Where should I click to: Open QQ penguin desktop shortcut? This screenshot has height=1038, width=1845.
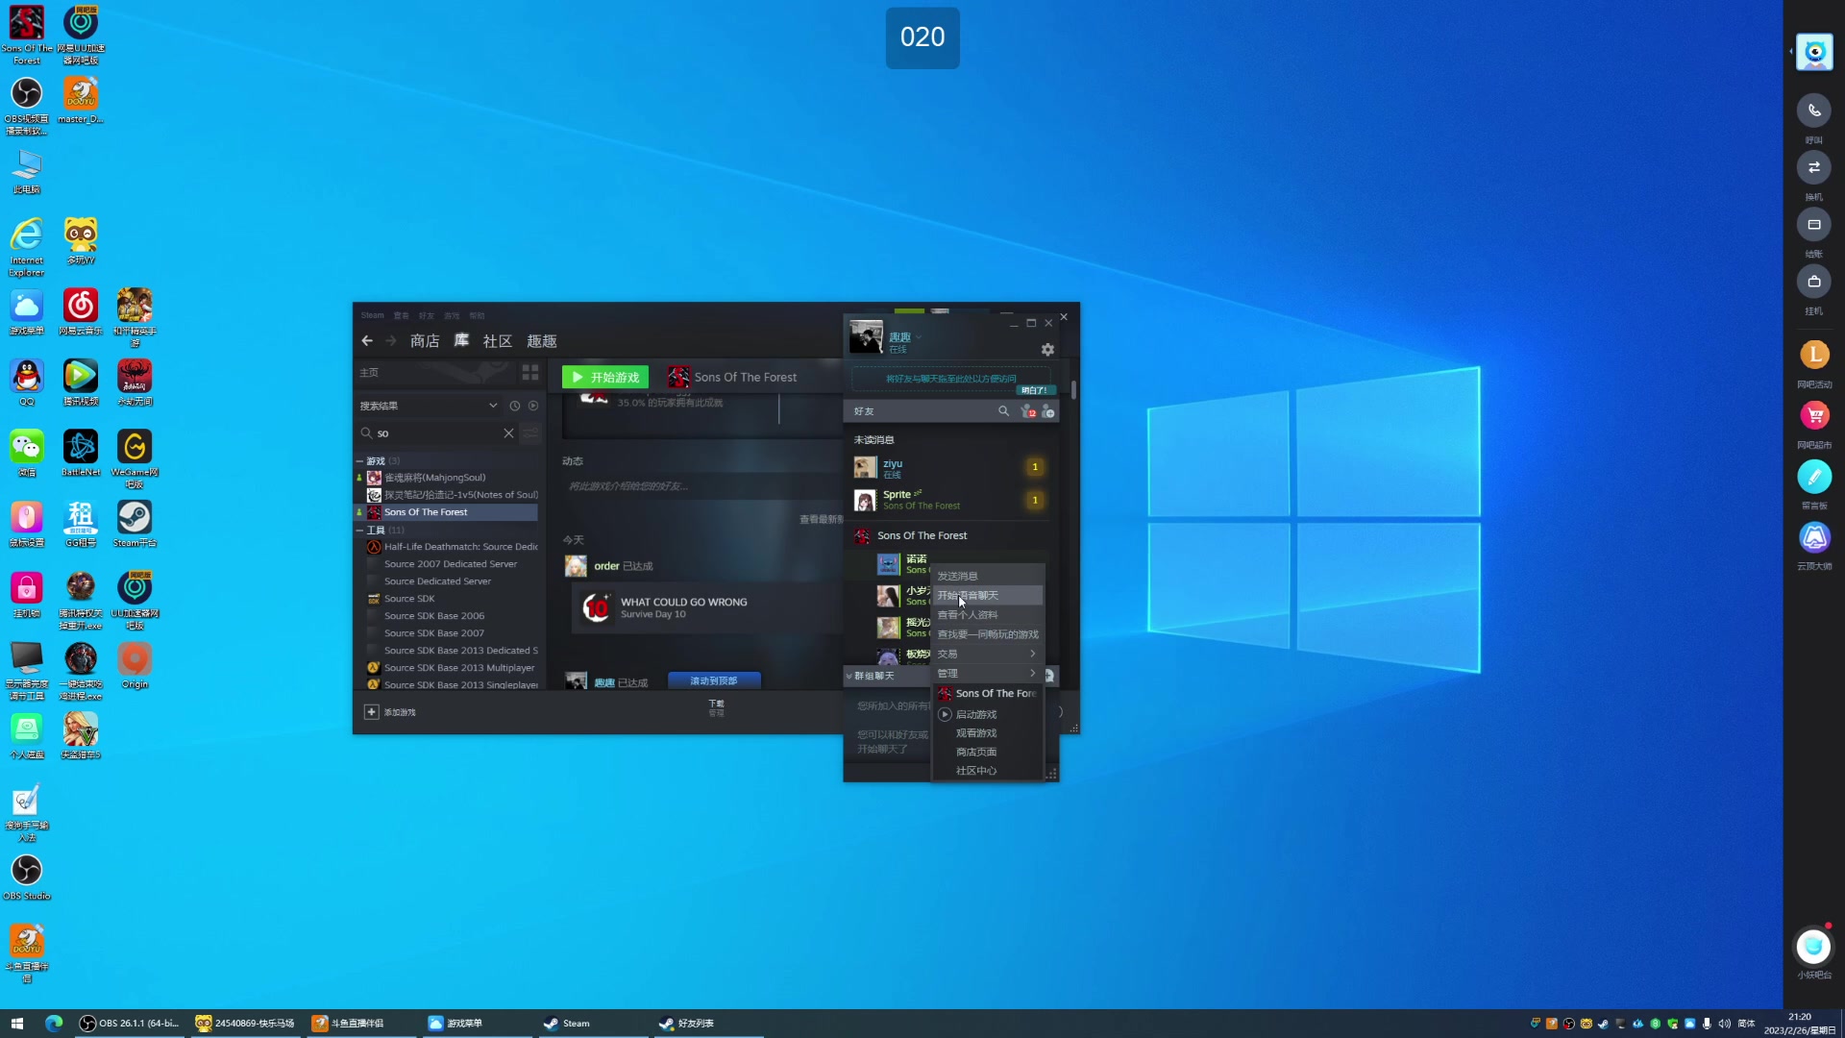tap(27, 383)
